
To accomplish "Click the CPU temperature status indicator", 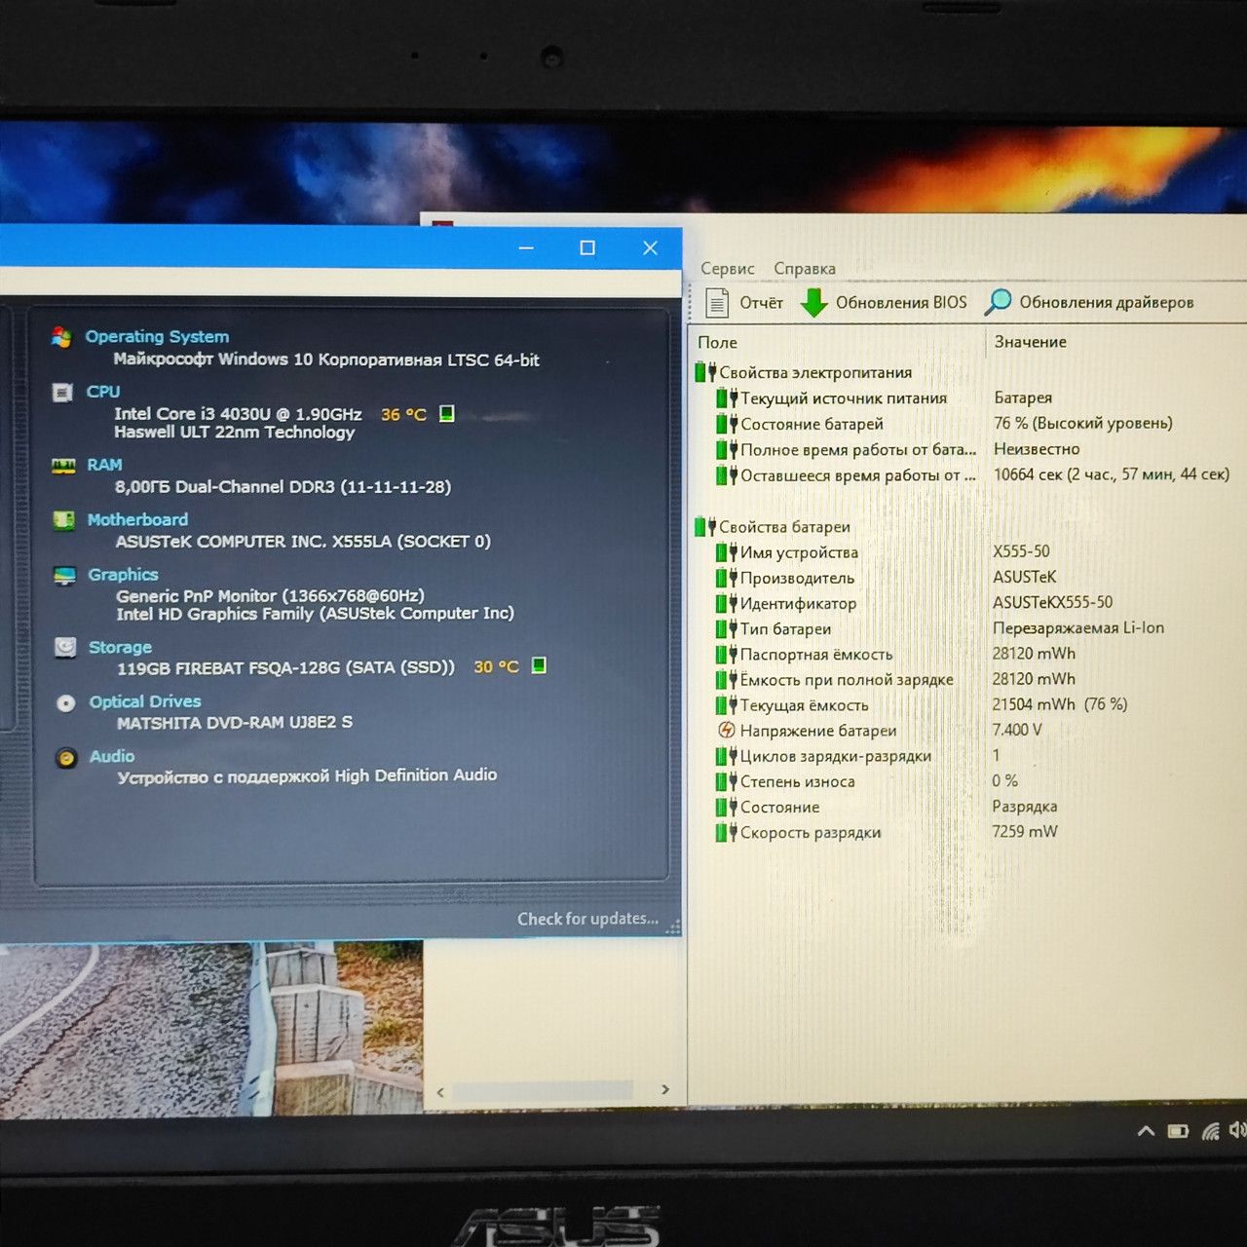I will click(x=446, y=413).
